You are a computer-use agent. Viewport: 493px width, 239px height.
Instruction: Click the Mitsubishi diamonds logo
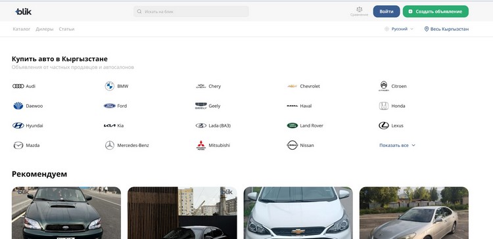click(x=201, y=145)
